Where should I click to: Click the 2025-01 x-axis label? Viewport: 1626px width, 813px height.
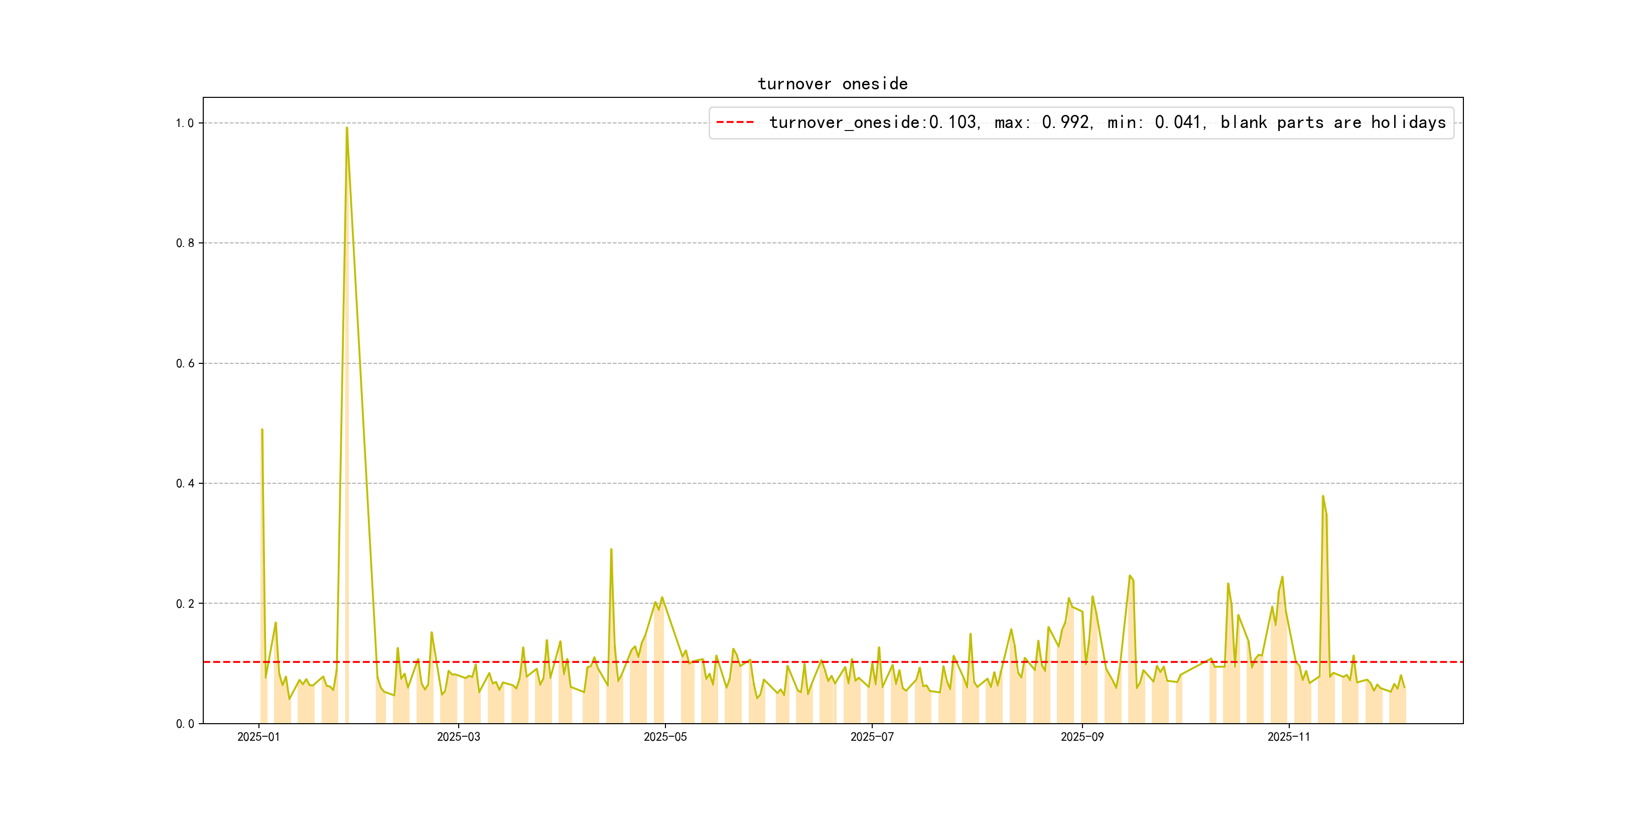pyautogui.click(x=258, y=737)
